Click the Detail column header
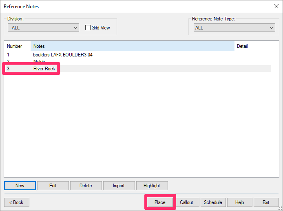The height and width of the screenshot is (211, 283). click(252, 46)
